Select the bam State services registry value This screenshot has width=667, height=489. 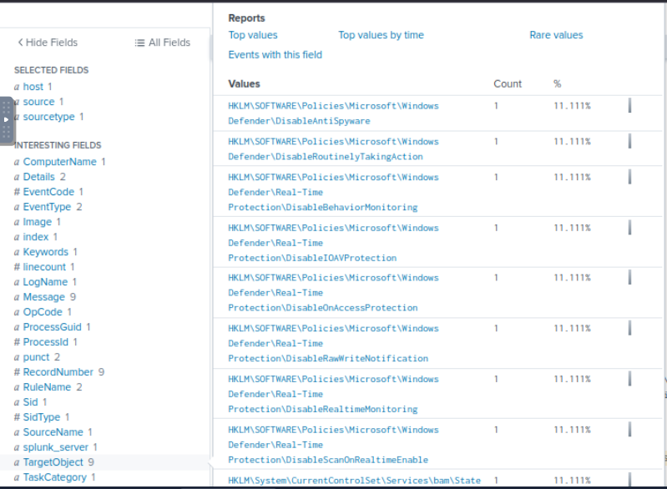coord(354,481)
